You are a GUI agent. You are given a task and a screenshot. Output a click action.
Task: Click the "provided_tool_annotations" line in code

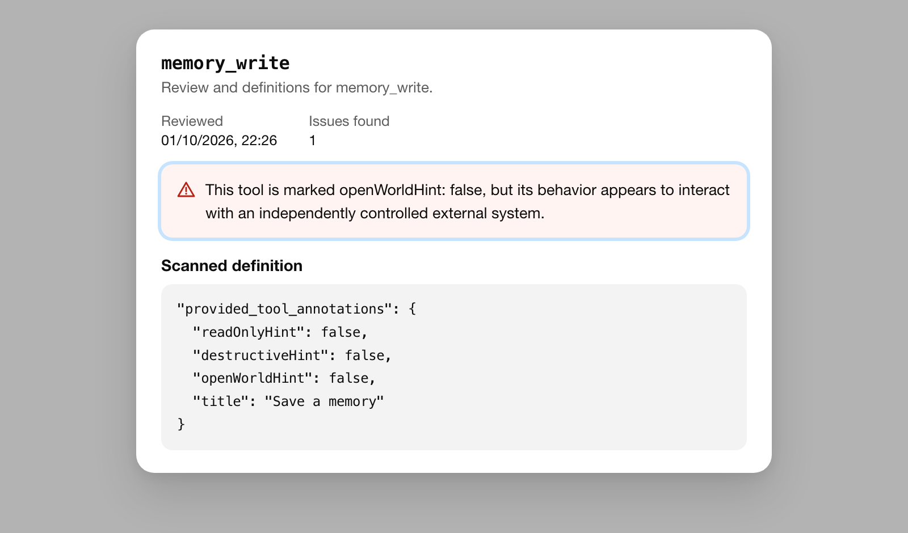(x=296, y=309)
